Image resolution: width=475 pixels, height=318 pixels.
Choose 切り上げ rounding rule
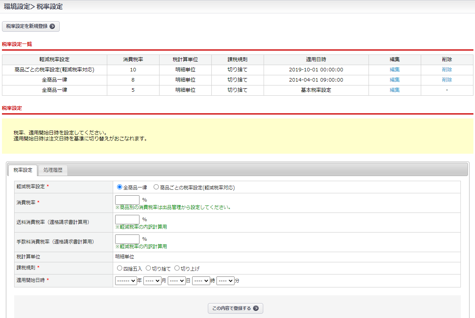pos(177,269)
